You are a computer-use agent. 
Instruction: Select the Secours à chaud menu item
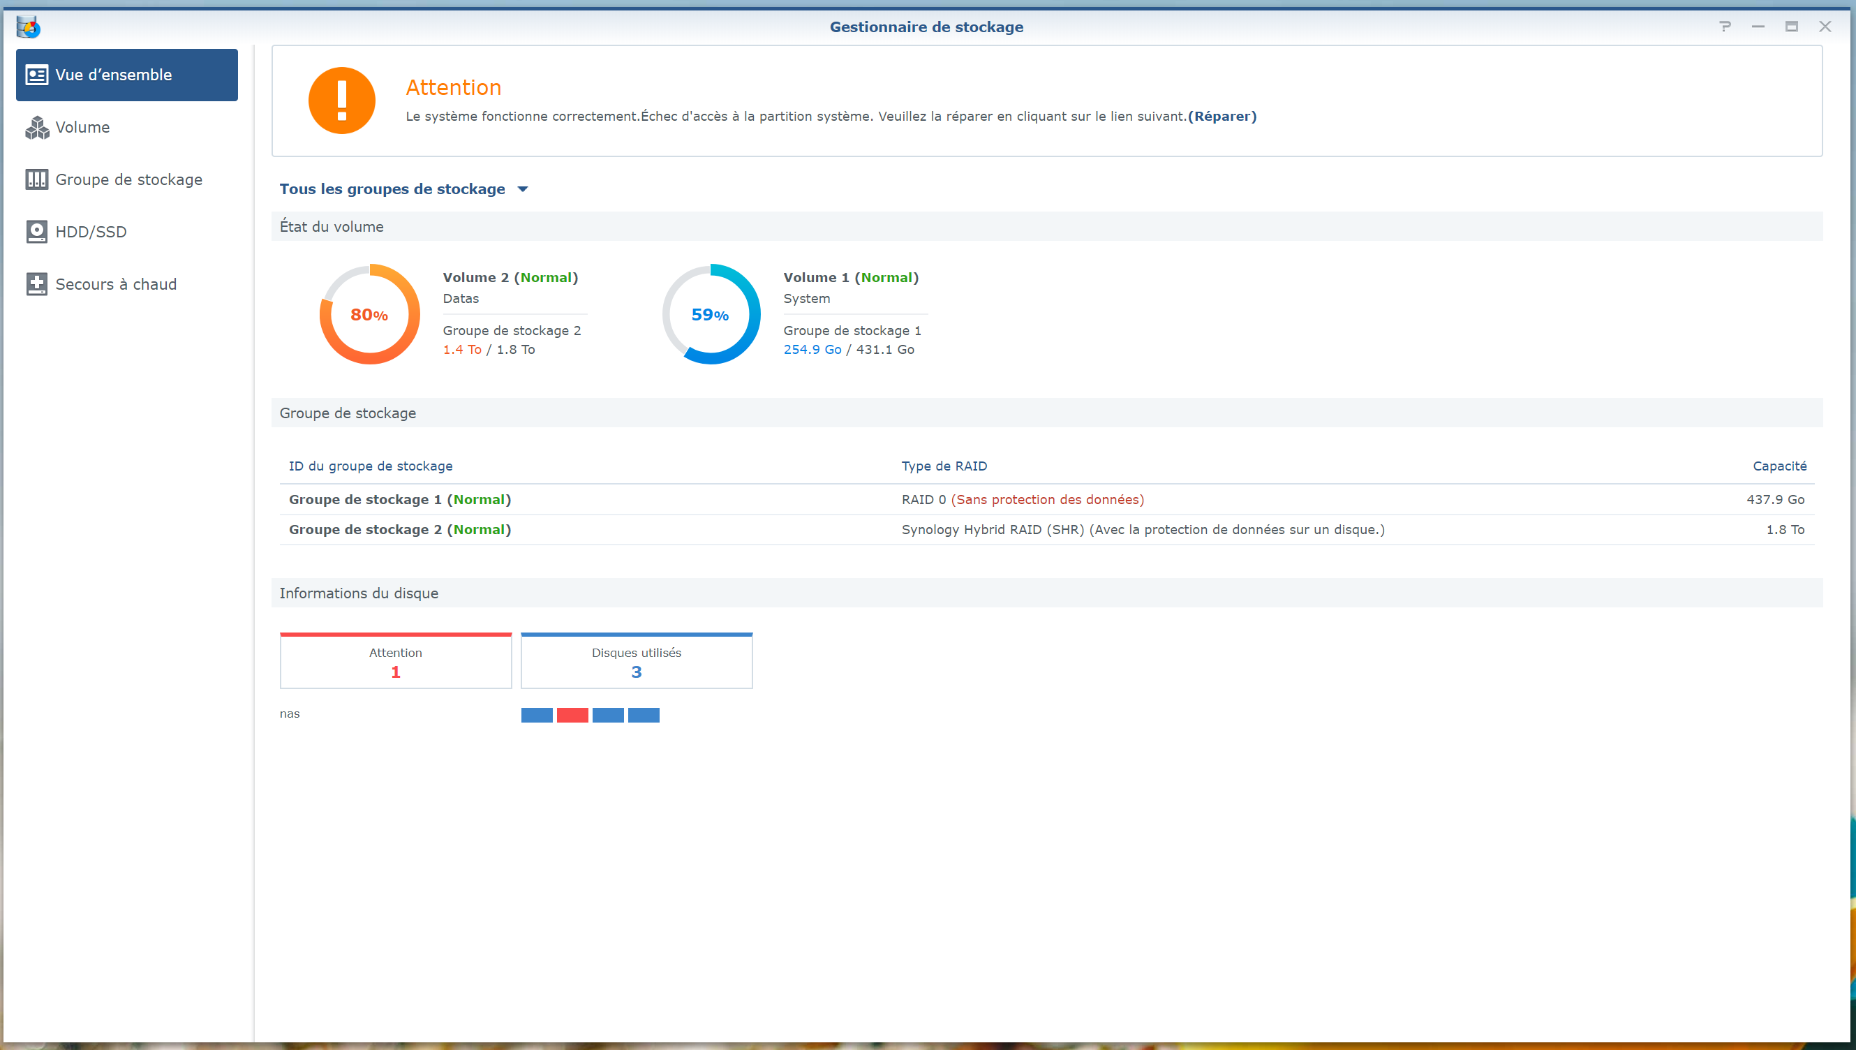(x=115, y=284)
